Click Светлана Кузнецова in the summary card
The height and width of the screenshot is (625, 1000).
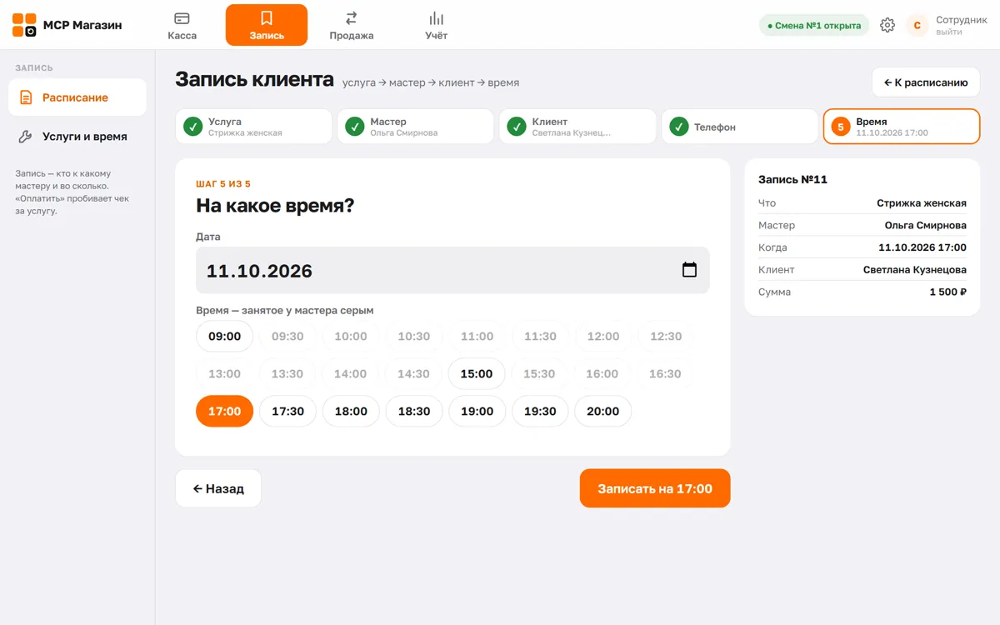[915, 270]
